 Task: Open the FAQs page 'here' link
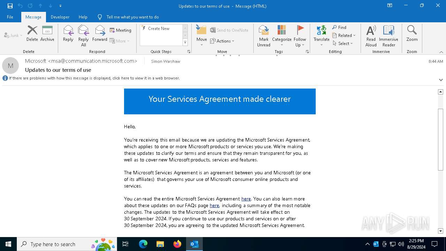214,205
